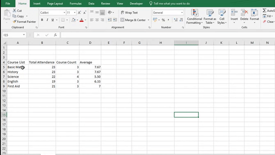Toggle Underline formatting
Viewport: 275px width, 155px height.
click(53, 20)
